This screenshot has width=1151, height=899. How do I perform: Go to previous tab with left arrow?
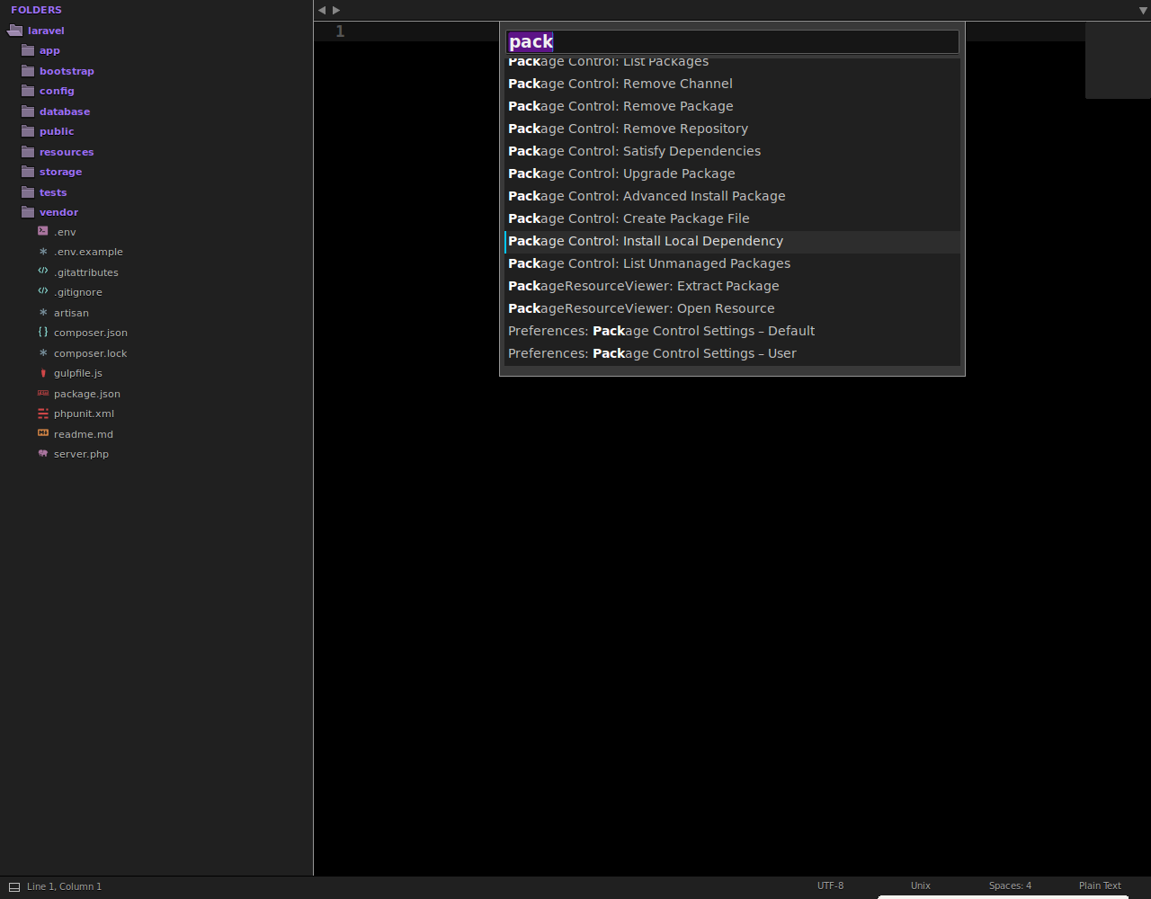pyautogui.click(x=322, y=10)
